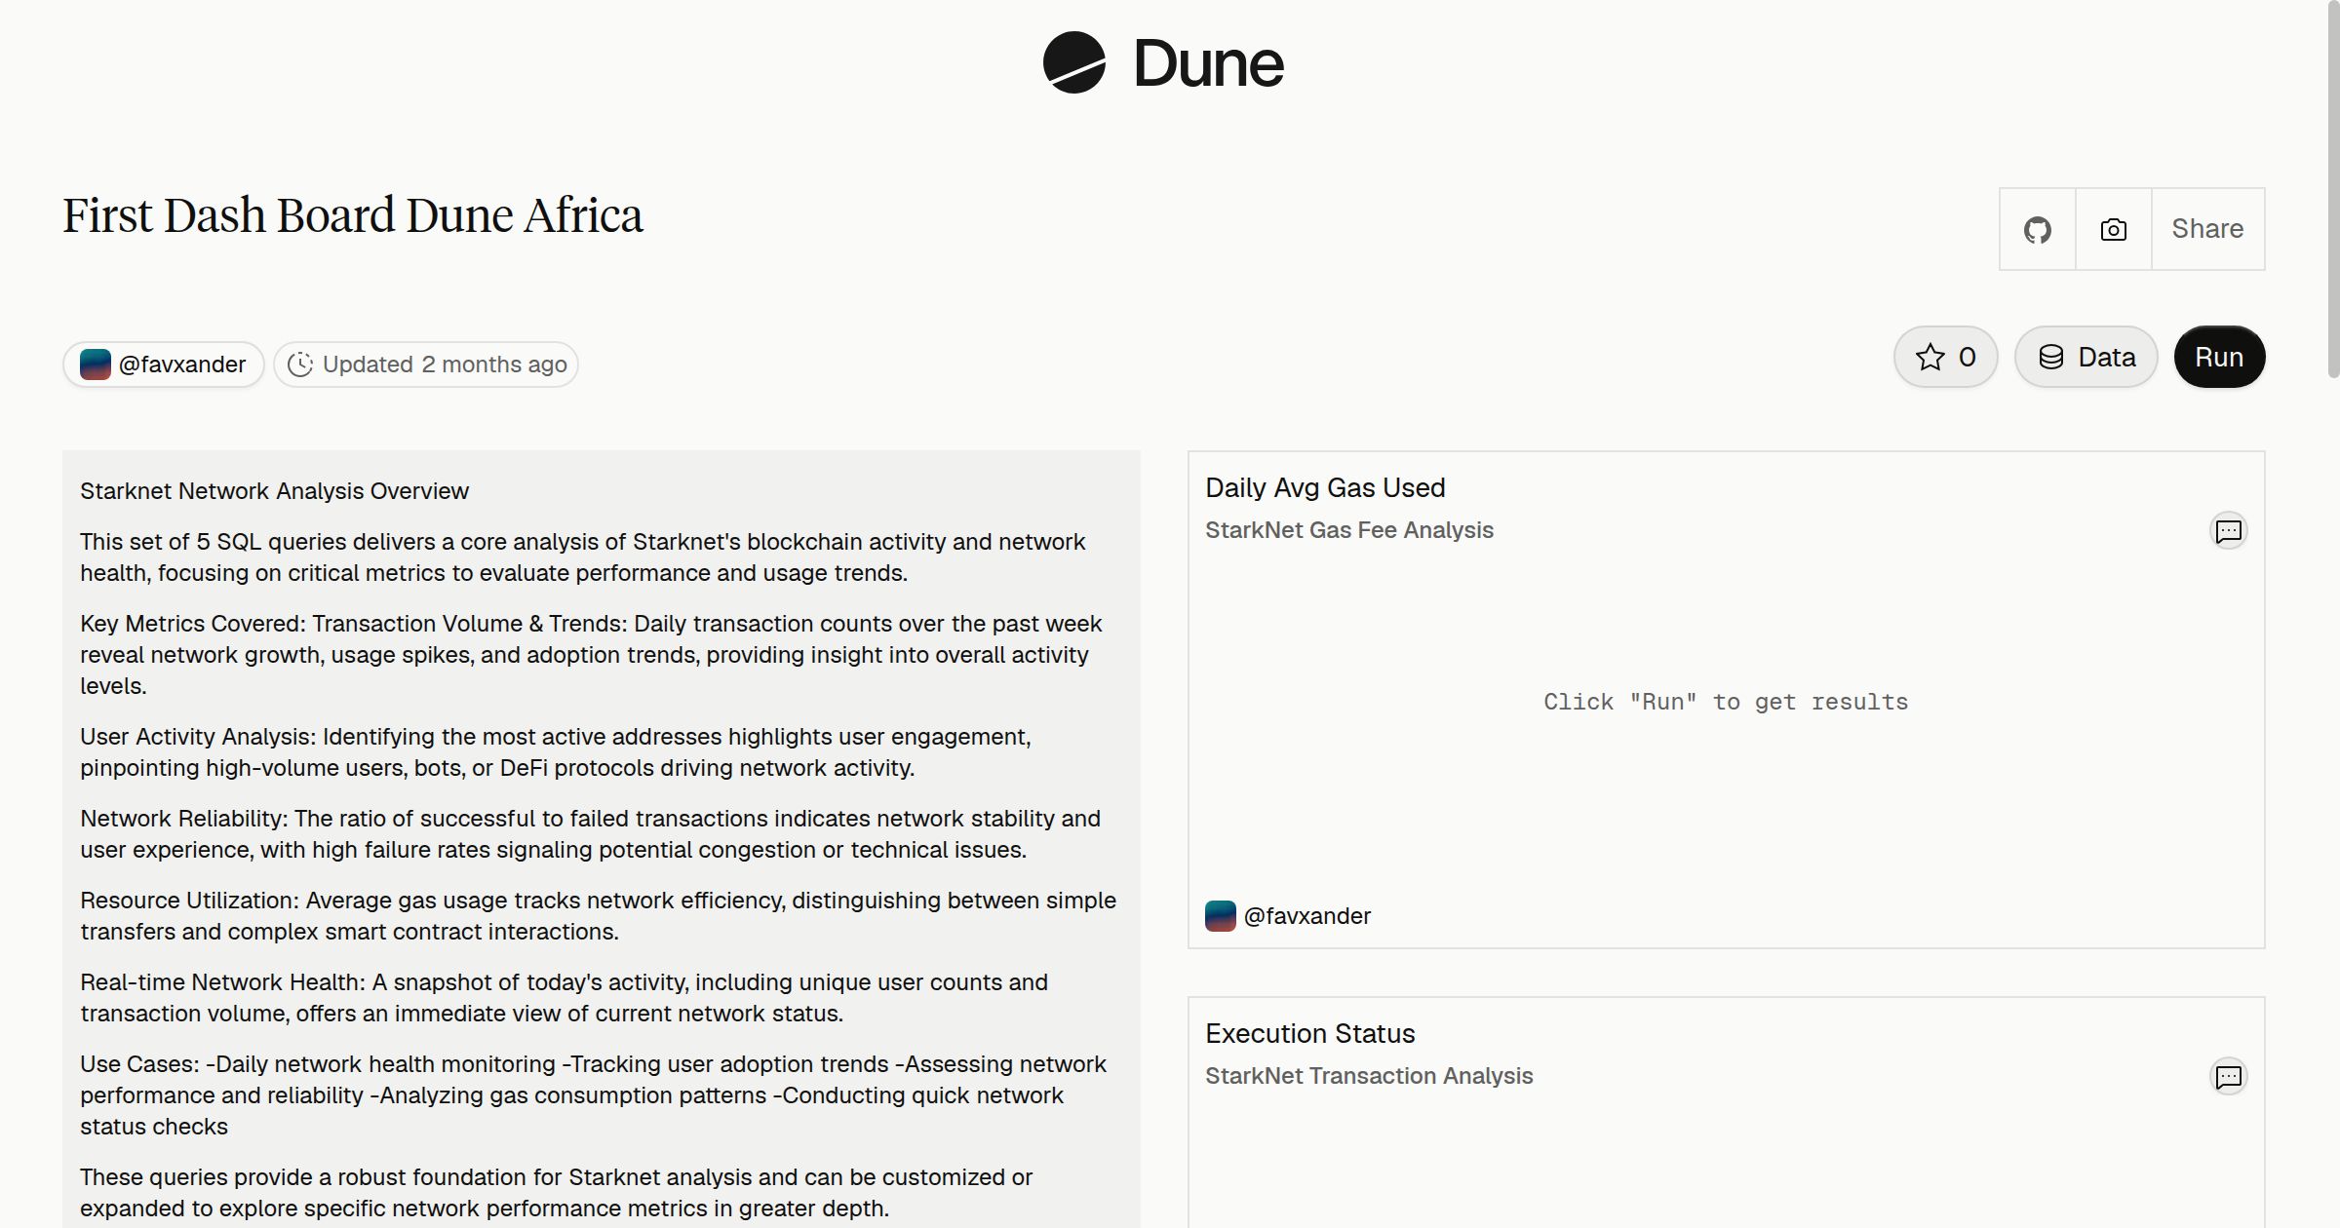Open @favxander author profile chip
2340x1228 pixels.
[x=164, y=365]
